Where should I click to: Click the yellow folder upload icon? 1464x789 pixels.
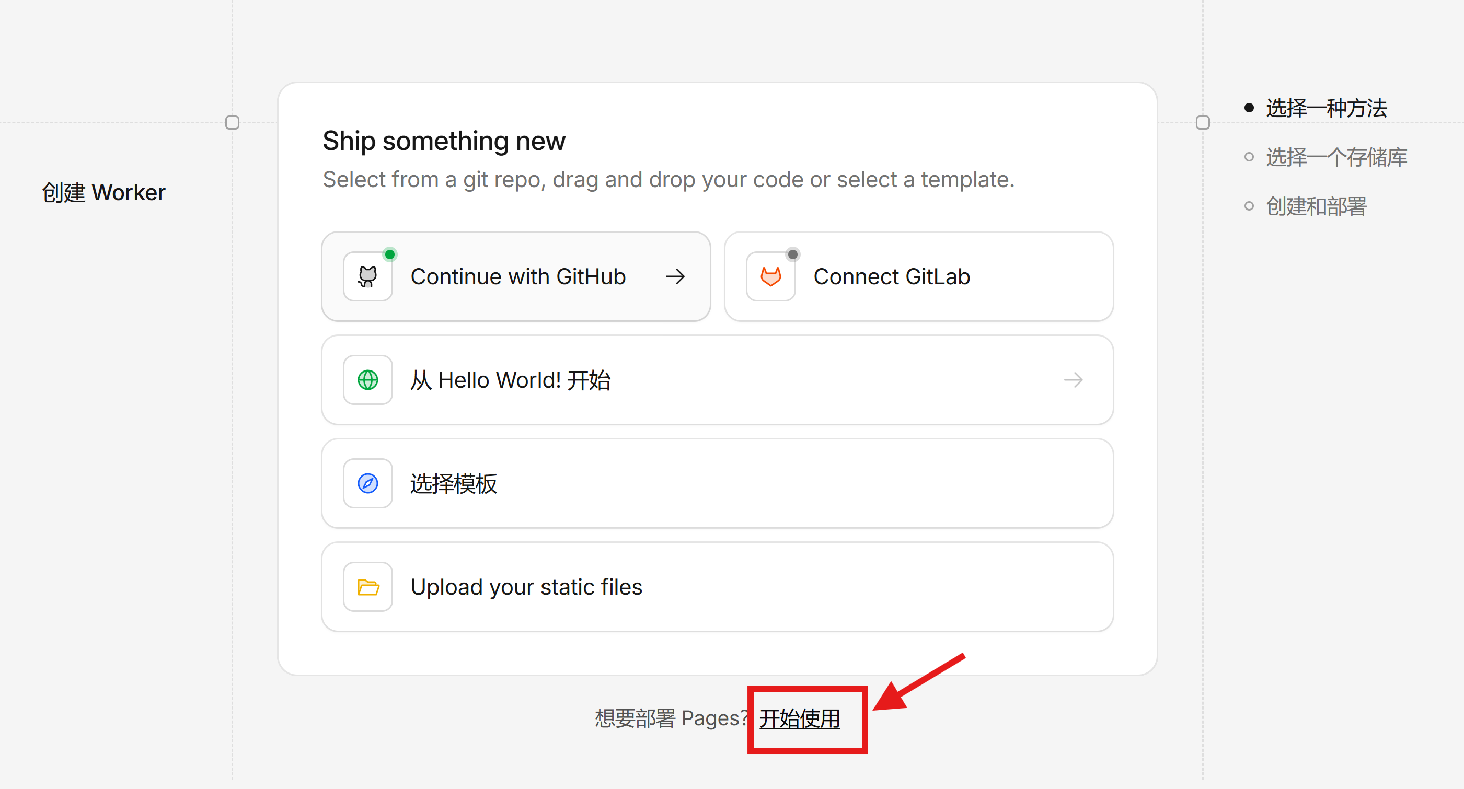(x=368, y=587)
